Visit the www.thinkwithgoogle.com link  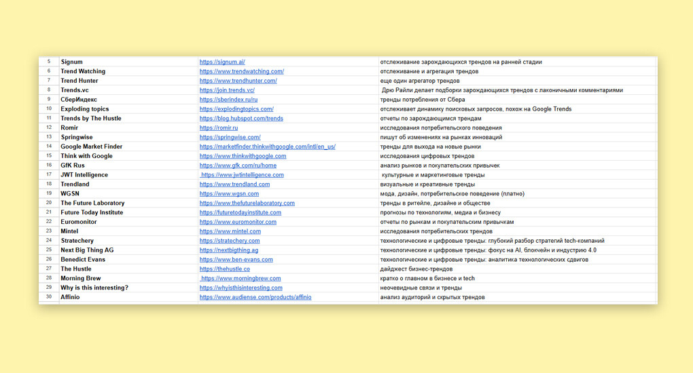[243, 156]
